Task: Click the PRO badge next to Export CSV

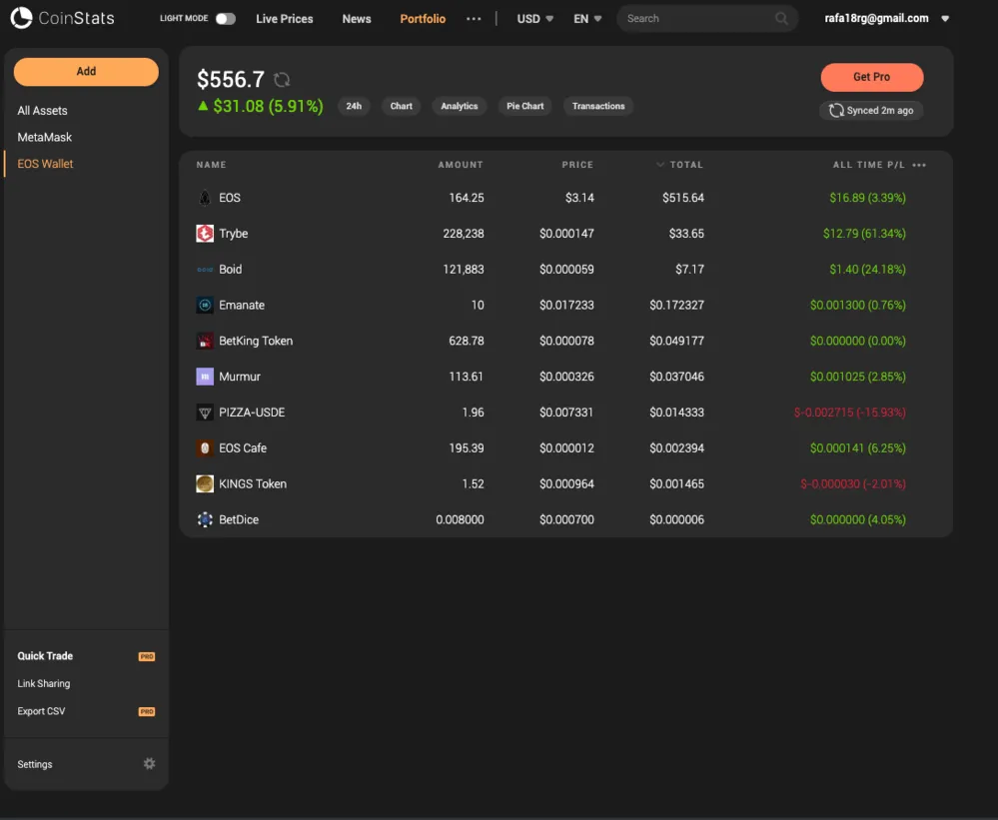Action: tap(147, 711)
